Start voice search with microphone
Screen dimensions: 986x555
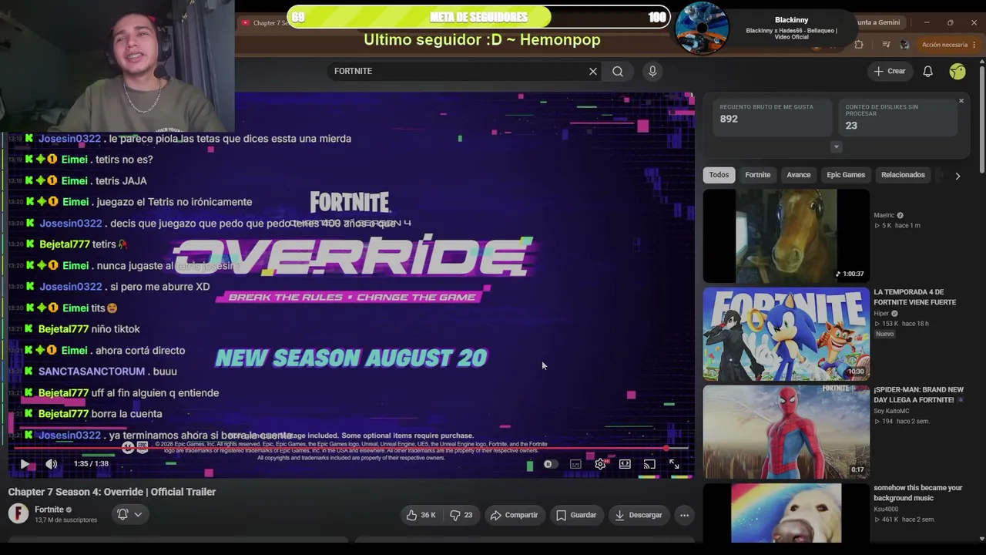click(652, 71)
